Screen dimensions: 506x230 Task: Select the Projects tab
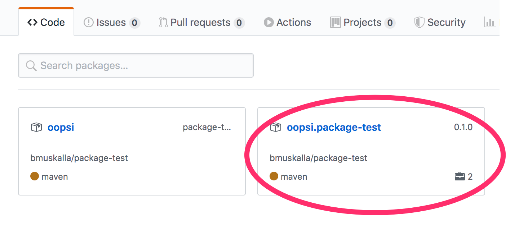click(x=362, y=22)
